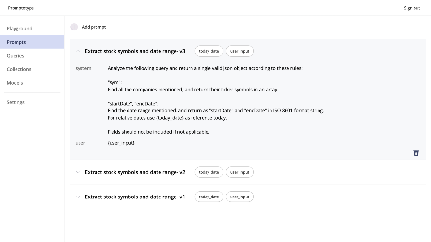Click the Promptotype logo text

click(21, 8)
